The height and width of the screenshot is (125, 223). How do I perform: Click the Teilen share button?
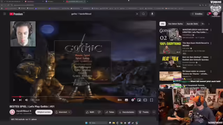point(110,112)
